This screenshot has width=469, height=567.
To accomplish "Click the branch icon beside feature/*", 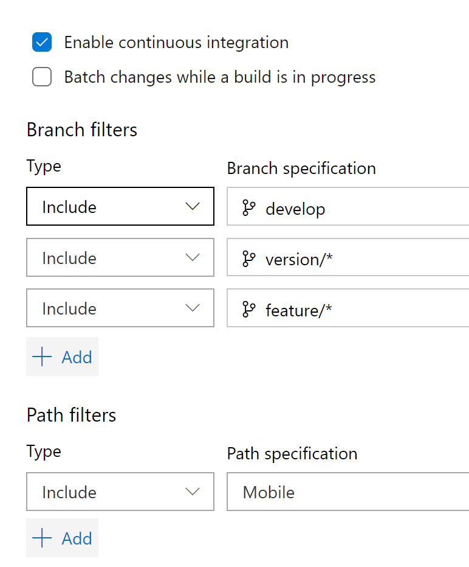I will click(x=248, y=309).
